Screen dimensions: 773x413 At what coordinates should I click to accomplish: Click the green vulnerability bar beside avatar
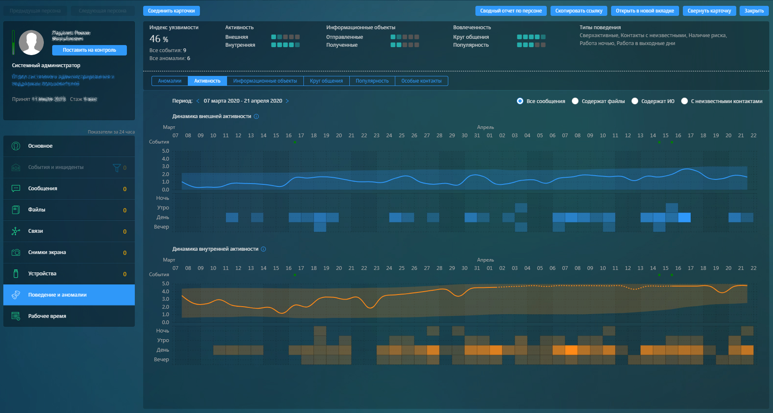(13, 43)
